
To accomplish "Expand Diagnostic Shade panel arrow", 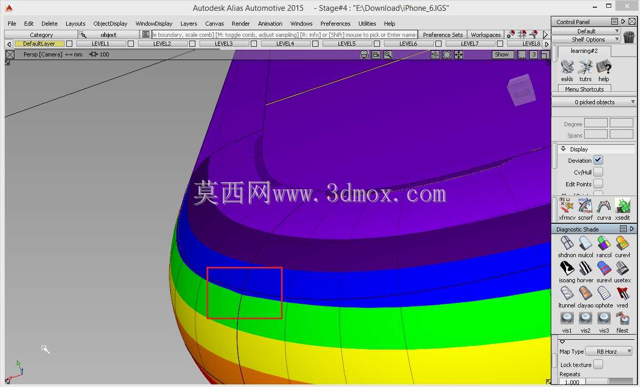I will [x=632, y=229].
